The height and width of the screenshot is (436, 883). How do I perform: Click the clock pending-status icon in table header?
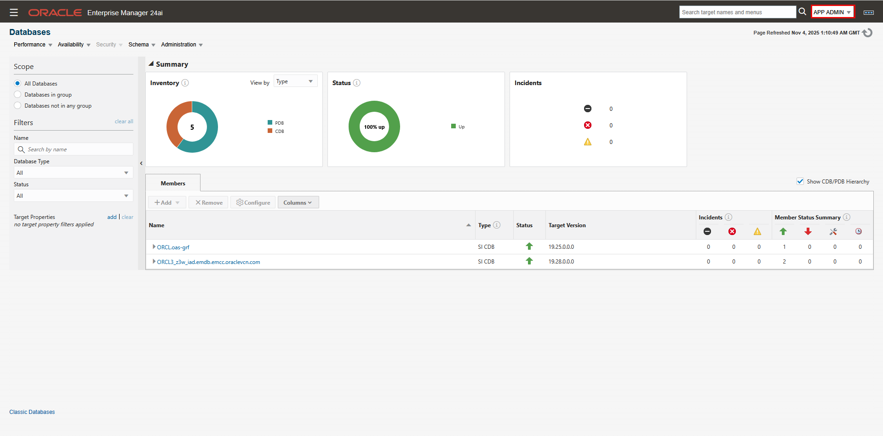(858, 231)
